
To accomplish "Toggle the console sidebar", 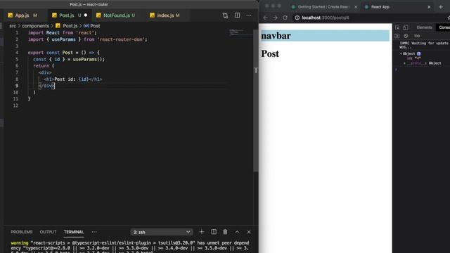I will (397, 36).
